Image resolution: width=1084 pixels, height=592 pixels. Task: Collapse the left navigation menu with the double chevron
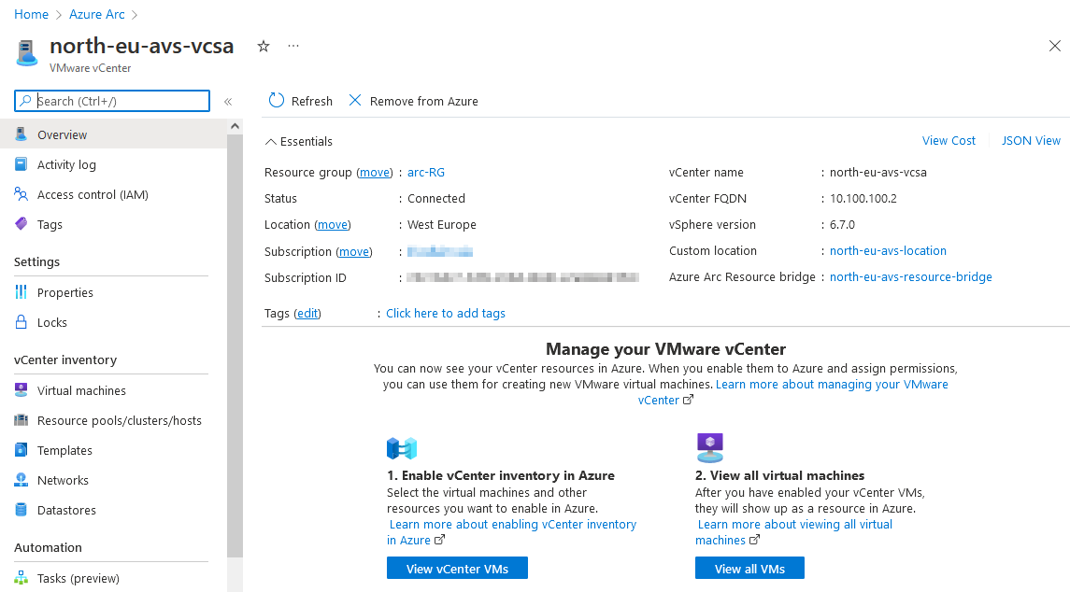point(228,102)
